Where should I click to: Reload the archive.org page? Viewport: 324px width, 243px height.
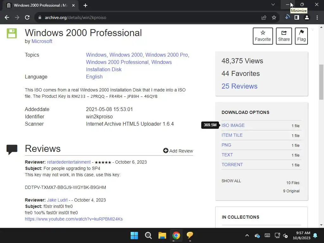click(x=27, y=18)
